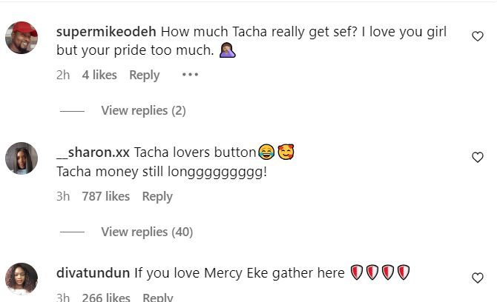Open __sharon.xx username link
The image size is (497, 302).
pos(93,152)
